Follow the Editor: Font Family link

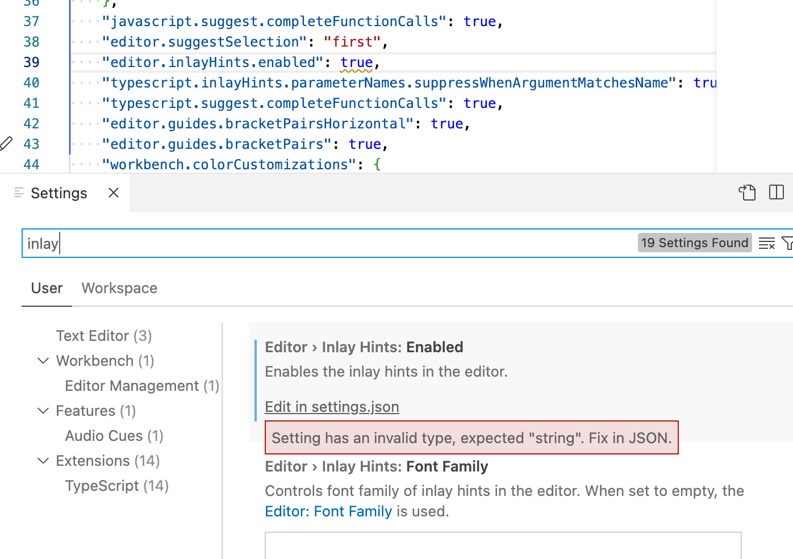[x=328, y=511]
